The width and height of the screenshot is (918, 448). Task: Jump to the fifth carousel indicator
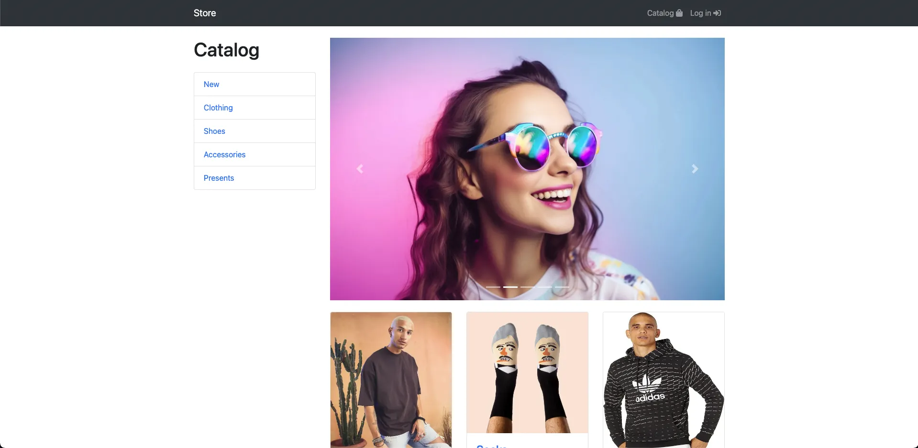[562, 287]
